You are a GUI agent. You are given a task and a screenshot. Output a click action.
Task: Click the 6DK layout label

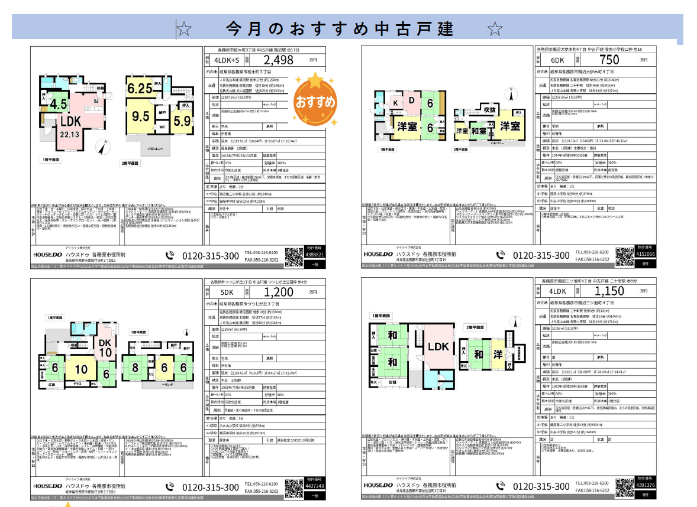pyautogui.click(x=557, y=60)
